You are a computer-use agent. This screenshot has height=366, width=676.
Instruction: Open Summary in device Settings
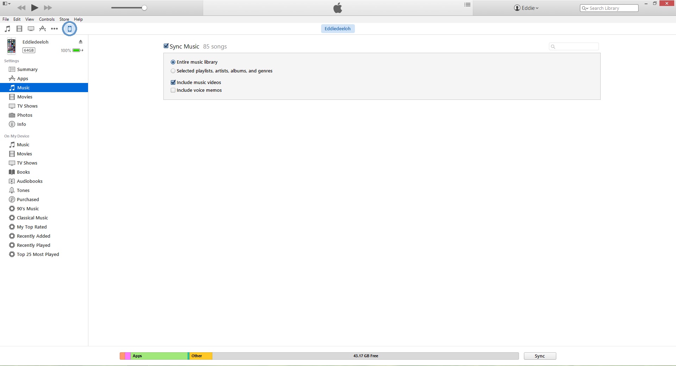(44, 70)
